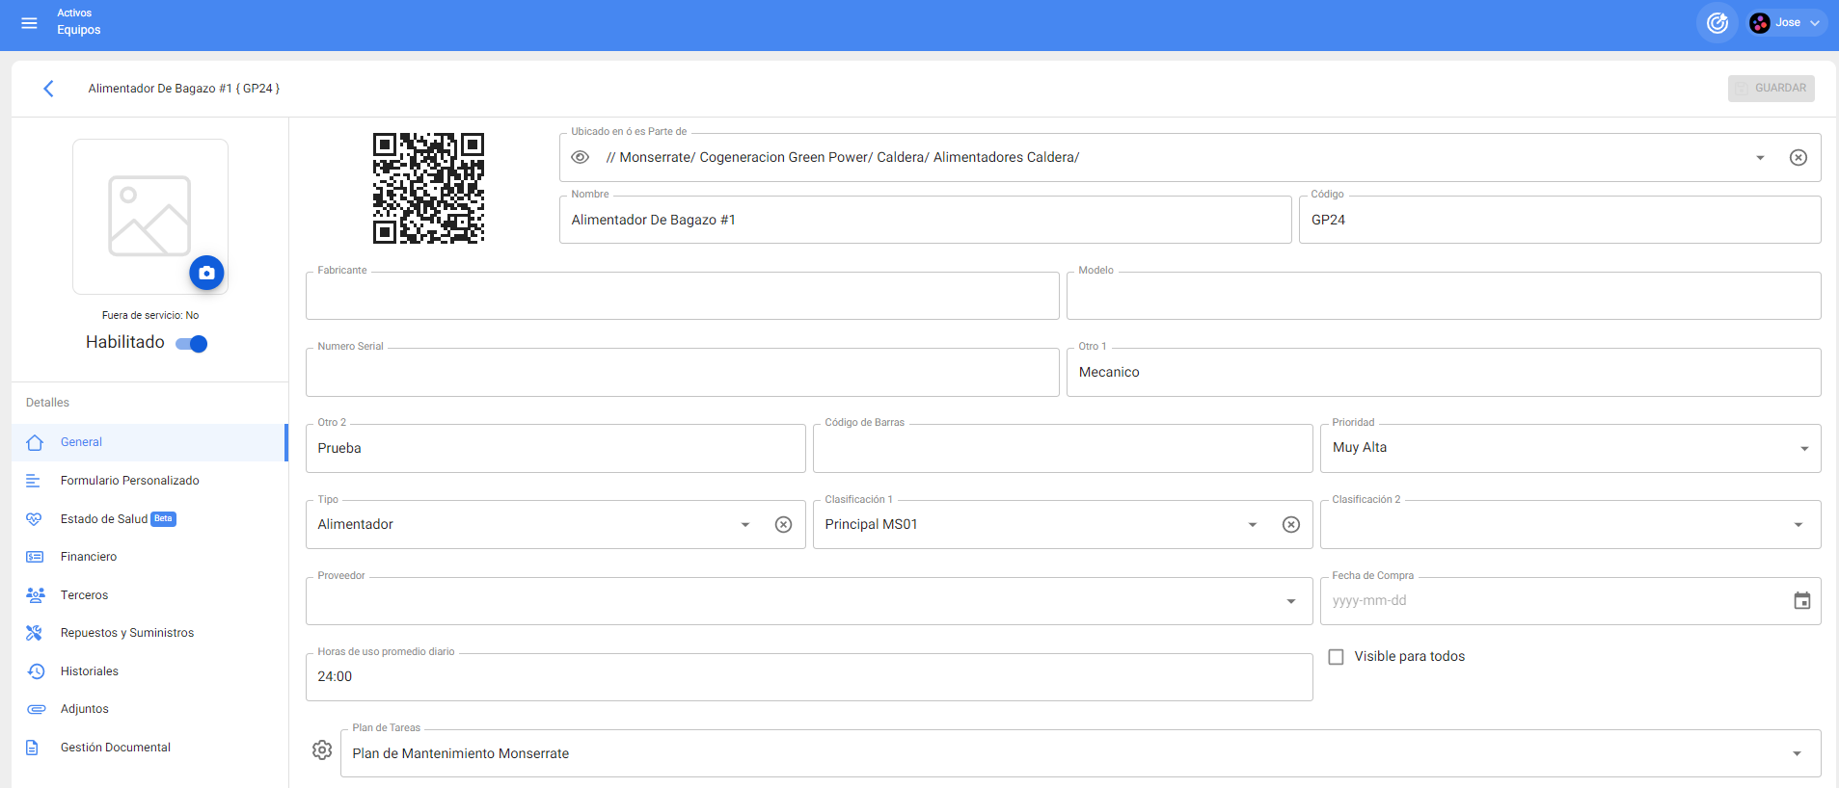Click the Plan de Tareas gear icon
This screenshot has height=788, width=1839.
(322, 750)
